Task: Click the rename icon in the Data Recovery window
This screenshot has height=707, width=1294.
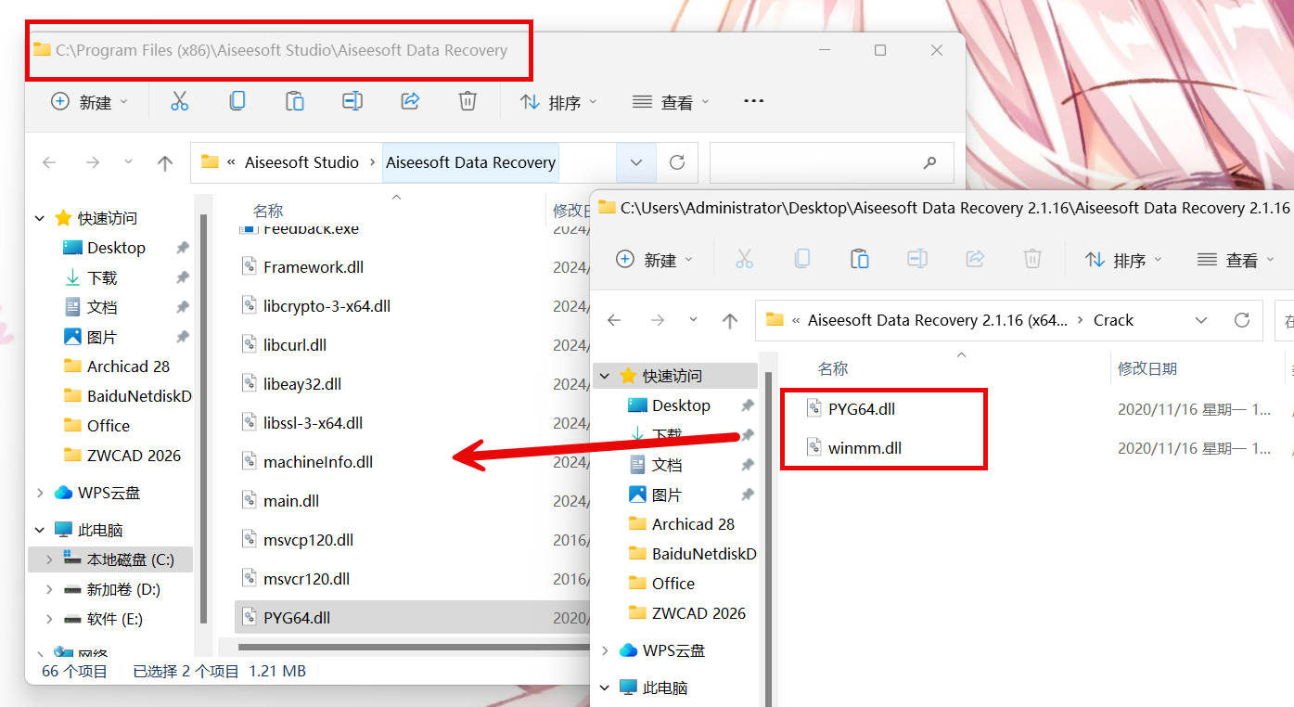Action: (352, 102)
